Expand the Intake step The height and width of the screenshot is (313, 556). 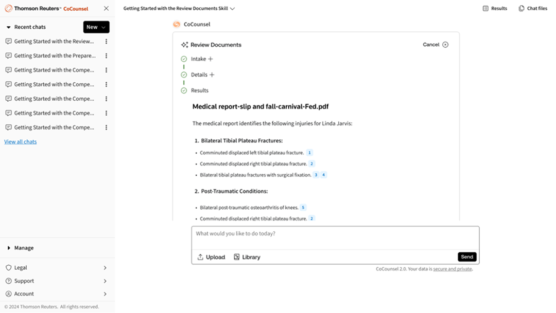(x=211, y=59)
